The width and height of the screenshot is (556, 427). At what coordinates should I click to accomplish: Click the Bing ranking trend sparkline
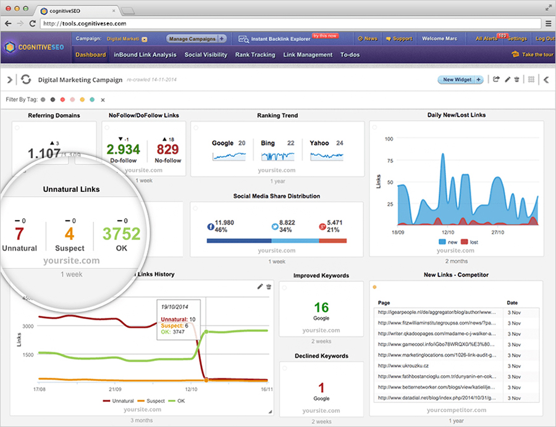277,156
